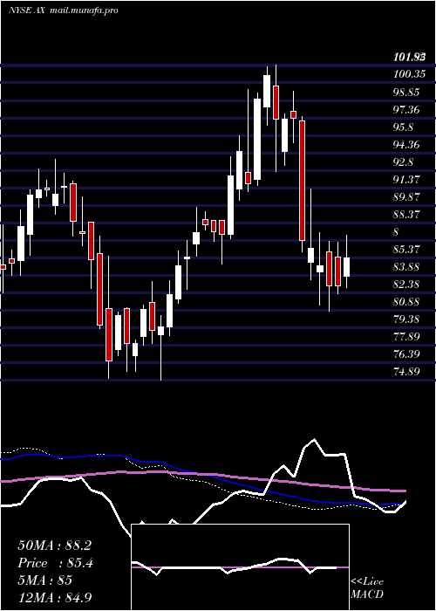Click the Price : 85.4 readout
The width and height of the screenshot is (436, 611).
tap(55, 563)
